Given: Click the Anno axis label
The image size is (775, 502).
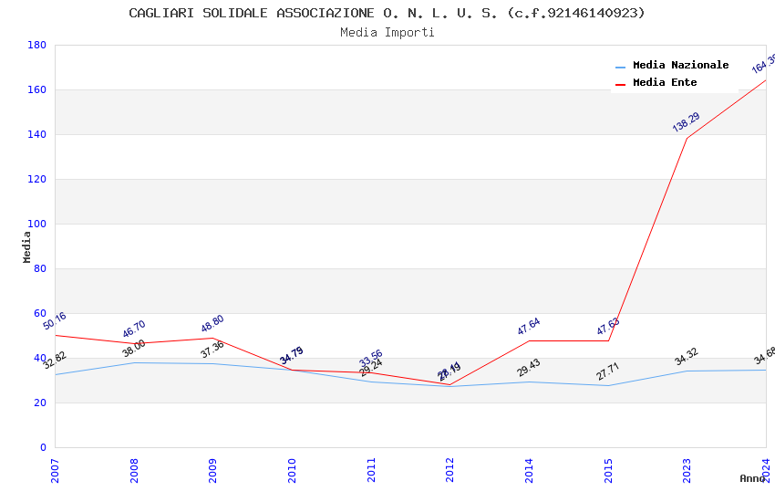Looking at the screenshot, I should point(752,478).
